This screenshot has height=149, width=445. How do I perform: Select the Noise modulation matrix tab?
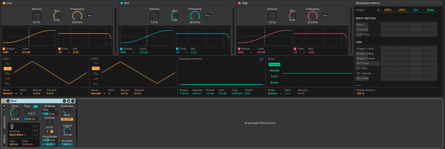[430, 10]
